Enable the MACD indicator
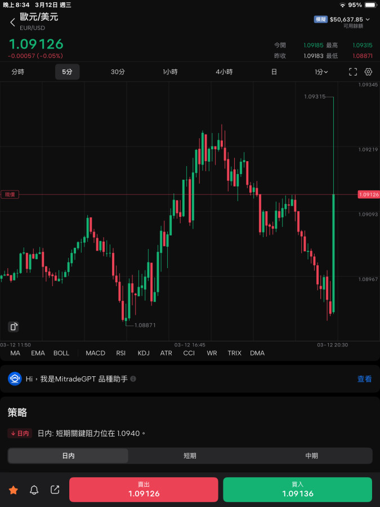Screen dimensions: 380x507 coord(95,353)
